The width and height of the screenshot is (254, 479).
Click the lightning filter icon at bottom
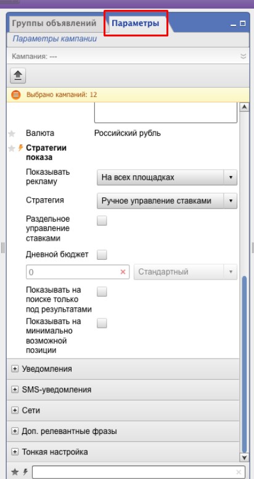pos(25,472)
